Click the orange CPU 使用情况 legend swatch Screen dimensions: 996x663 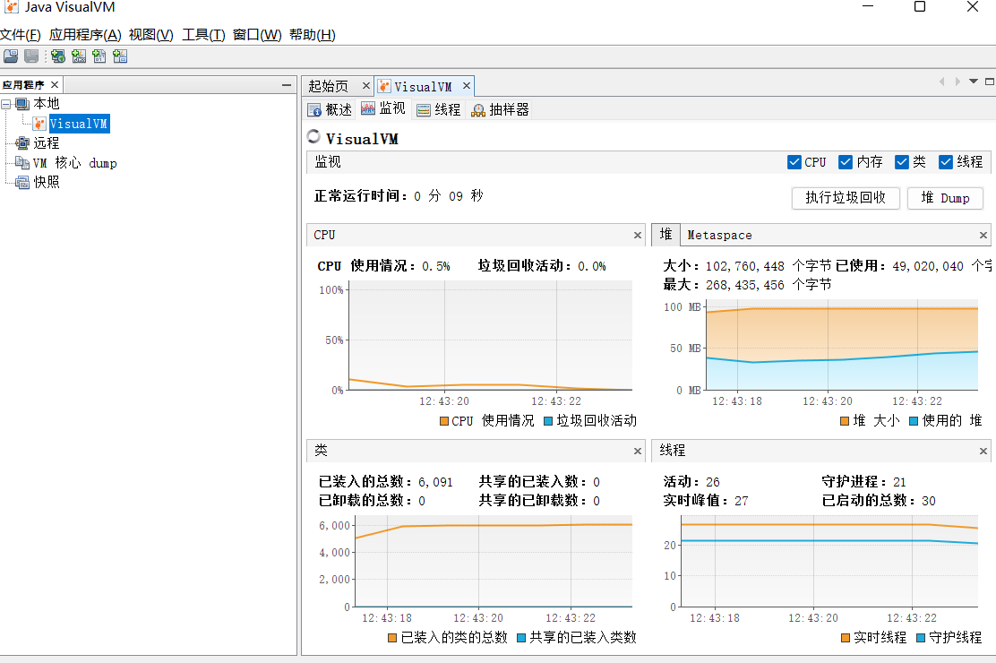[444, 421]
